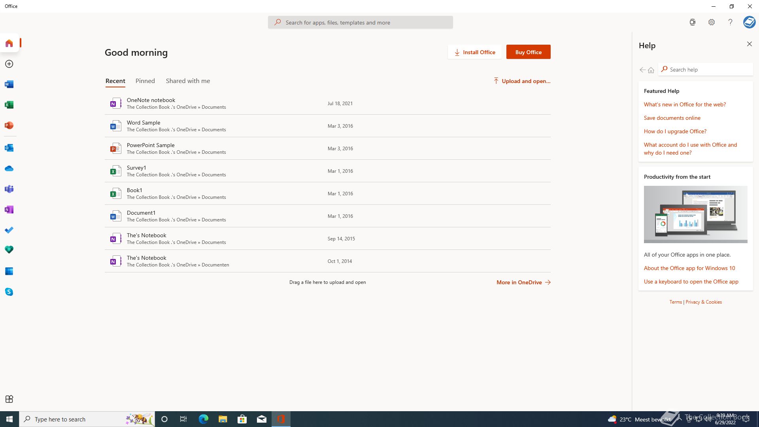The width and height of the screenshot is (759, 427).
Task: Click the Windows Start button
Action: click(x=9, y=419)
